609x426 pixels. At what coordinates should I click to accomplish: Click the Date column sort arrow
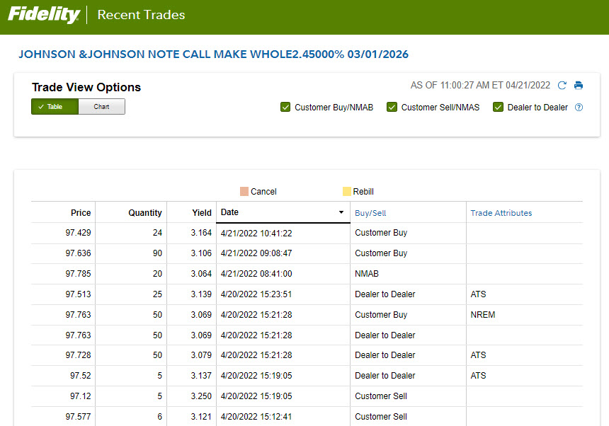click(x=341, y=212)
